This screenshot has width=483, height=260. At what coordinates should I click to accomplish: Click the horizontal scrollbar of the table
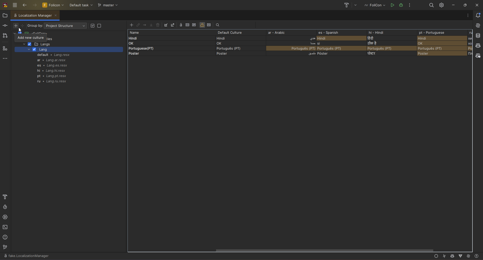pos(325,250)
